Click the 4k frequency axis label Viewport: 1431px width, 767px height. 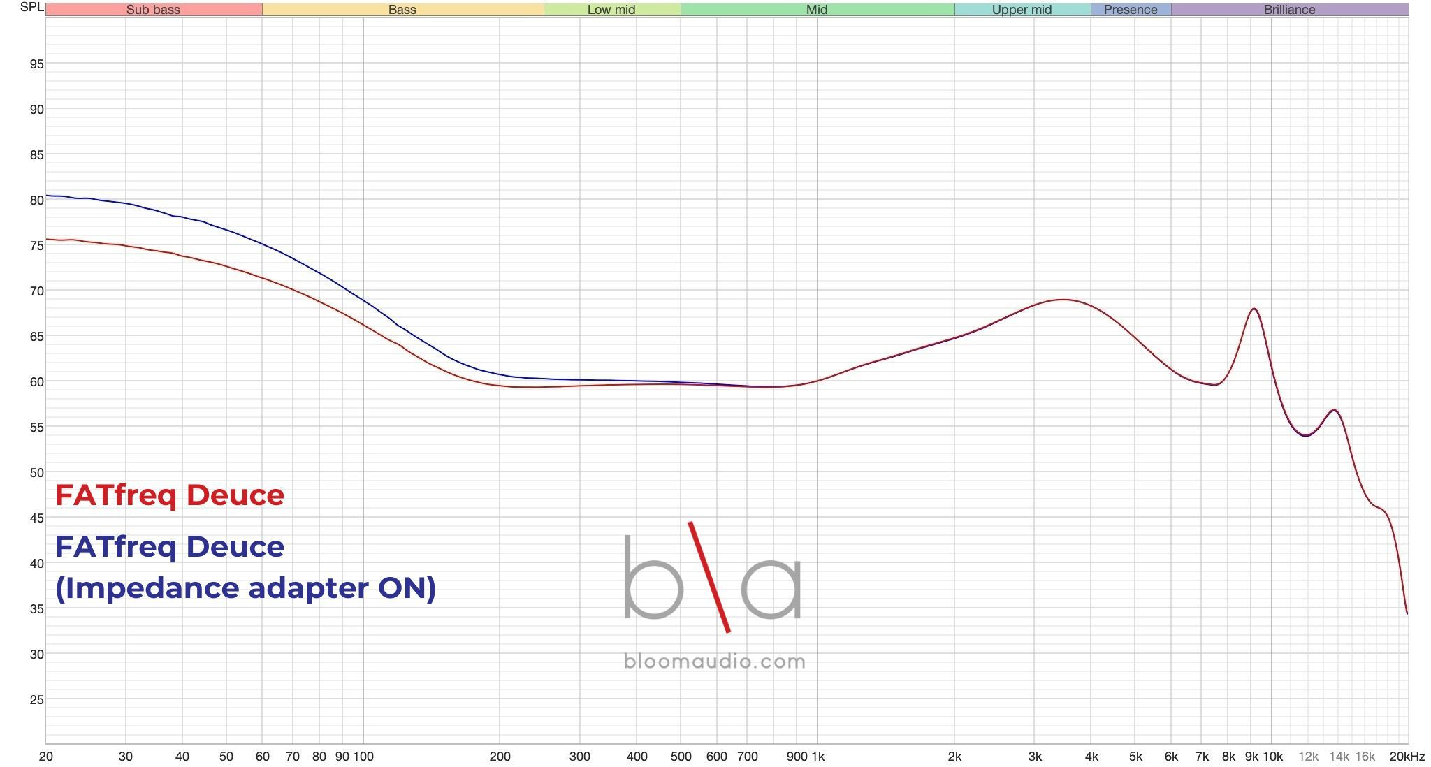(1091, 757)
